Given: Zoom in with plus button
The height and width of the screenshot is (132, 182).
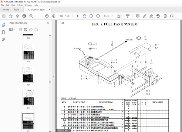Looking at the screenshot, I should pyautogui.click(x=98, y=16).
